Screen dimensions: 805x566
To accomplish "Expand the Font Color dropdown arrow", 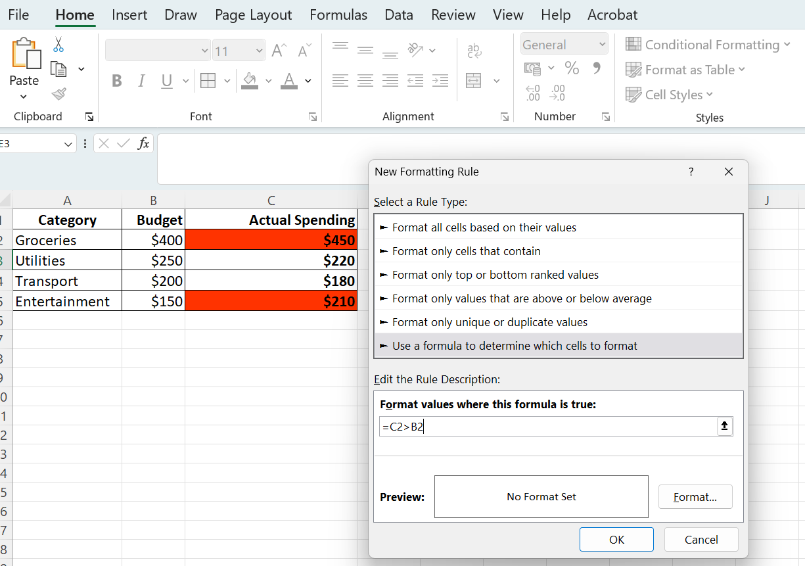I will 308,81.
